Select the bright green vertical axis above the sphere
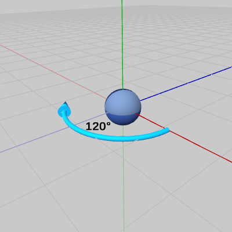This screenshot has width=232, height=232. click(x=122, y=45)
